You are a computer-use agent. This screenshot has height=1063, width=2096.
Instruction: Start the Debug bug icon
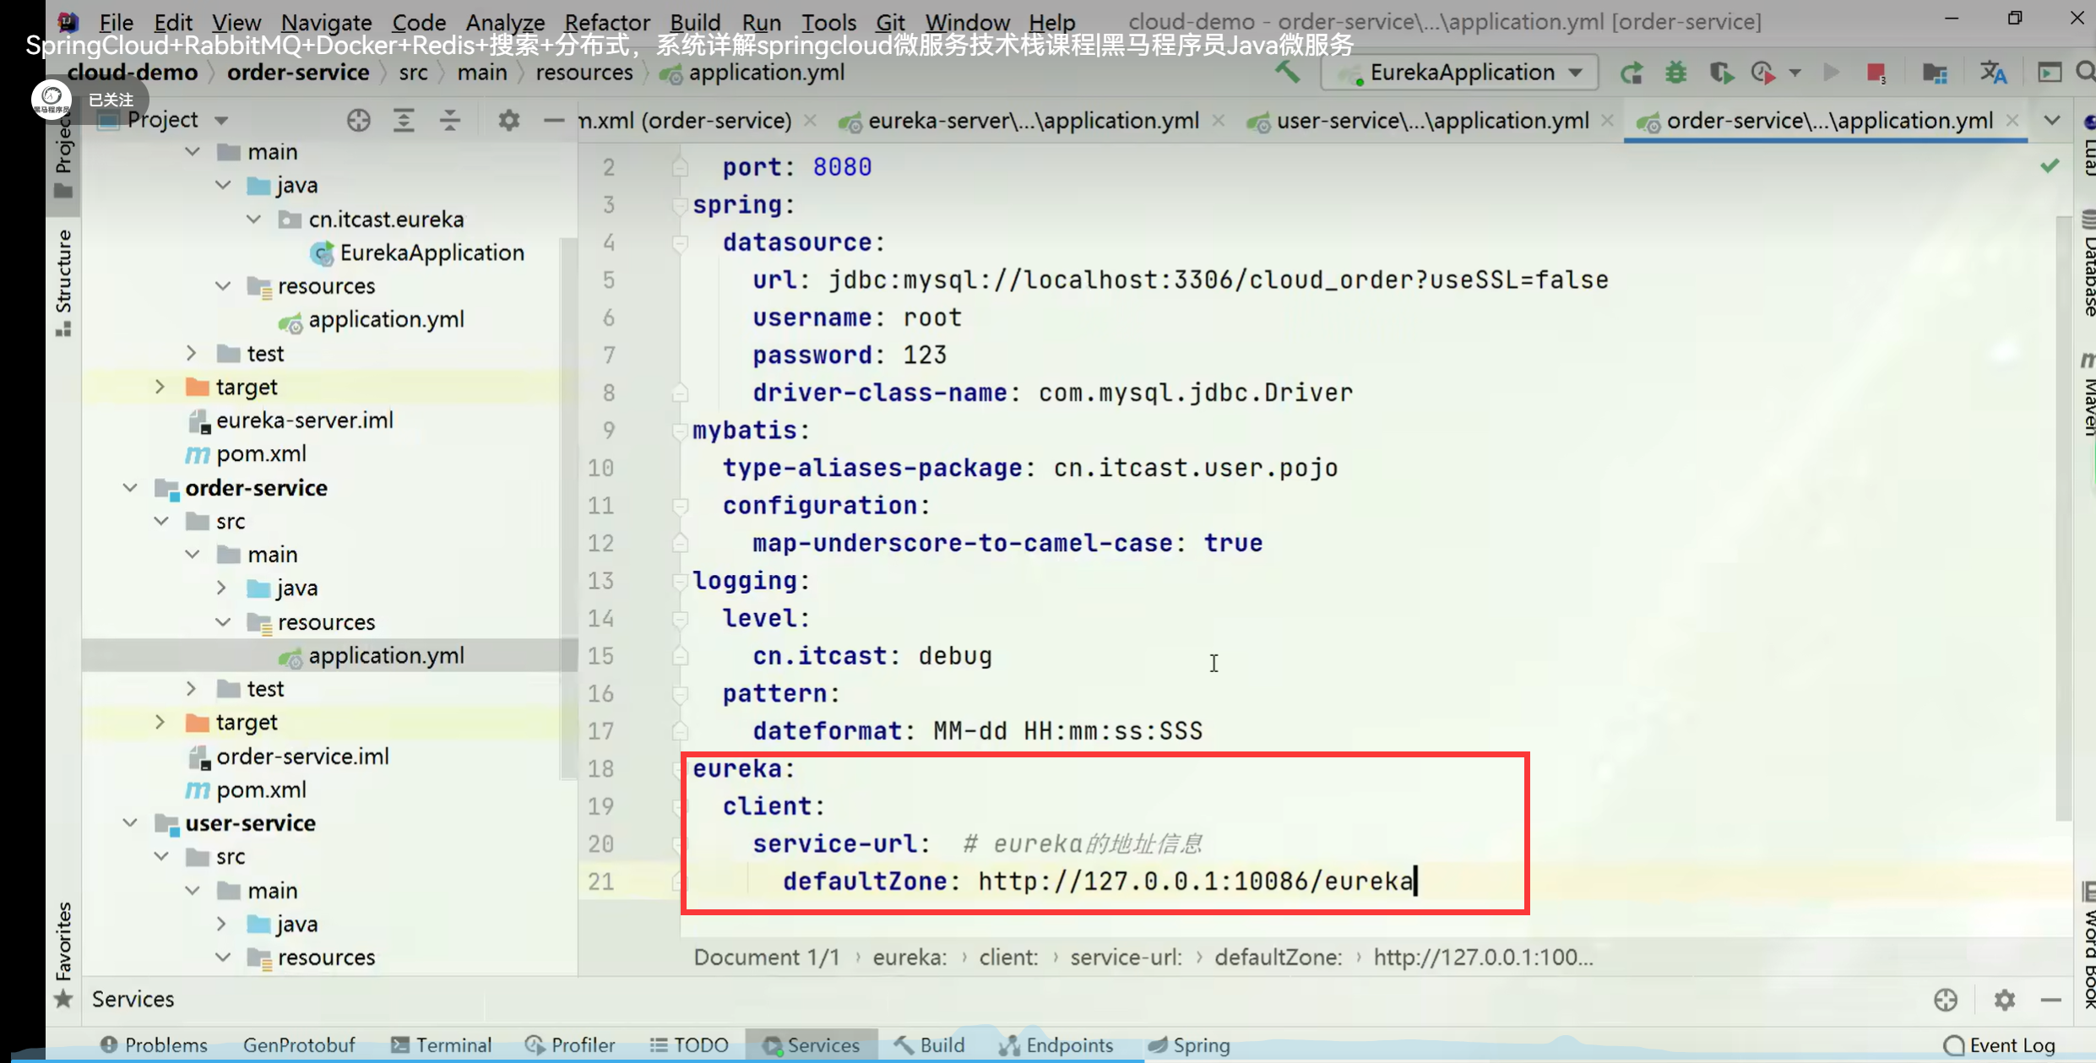(x=1675, y=73)
